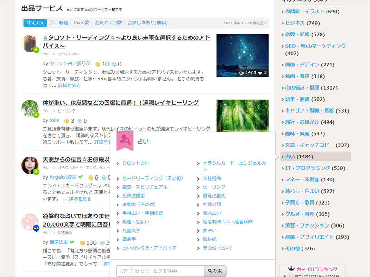Sort listings by View数
The width and height of the screenshot is (370, 277).
81,23
